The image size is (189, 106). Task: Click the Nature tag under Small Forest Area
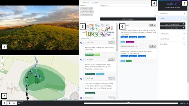129,61
